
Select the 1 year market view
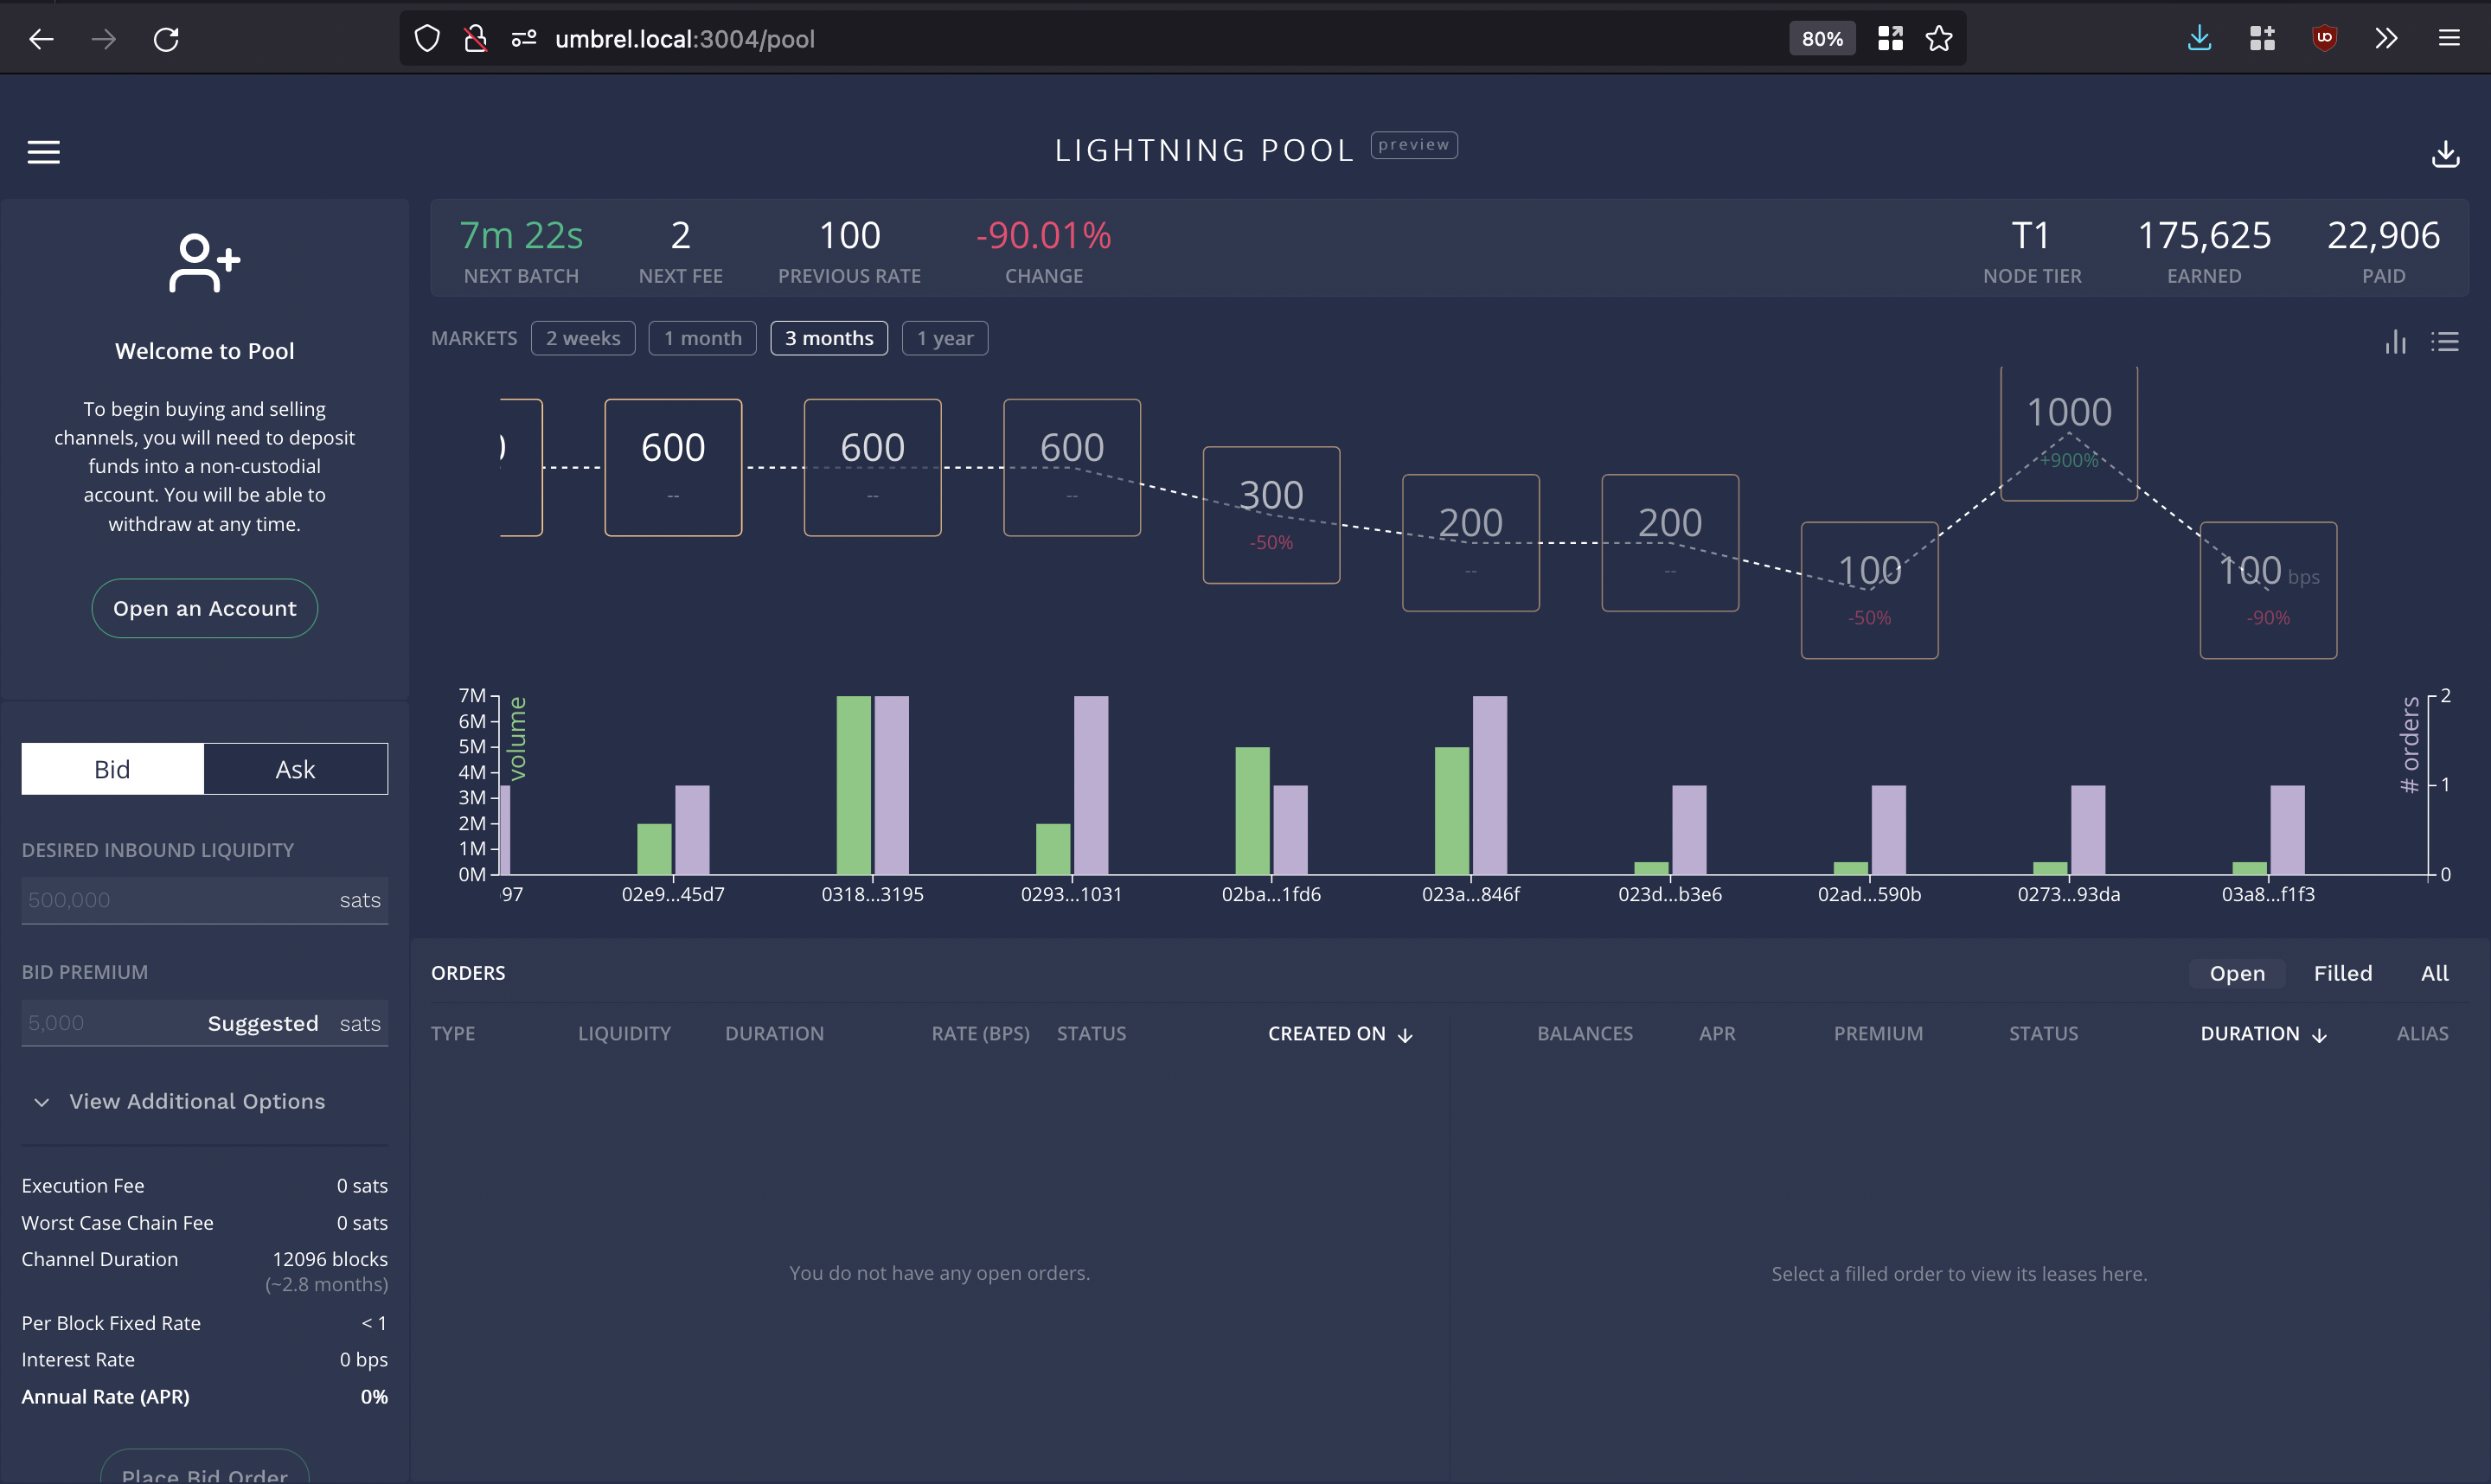pyautogui.click(x=944, y=338)
